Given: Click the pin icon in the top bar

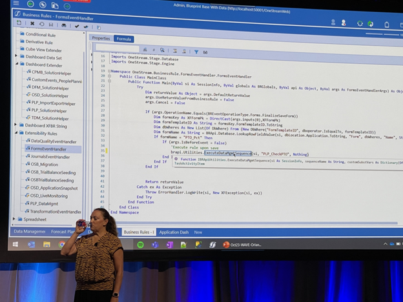Looking at the screenshot, I should coord(43,5).
